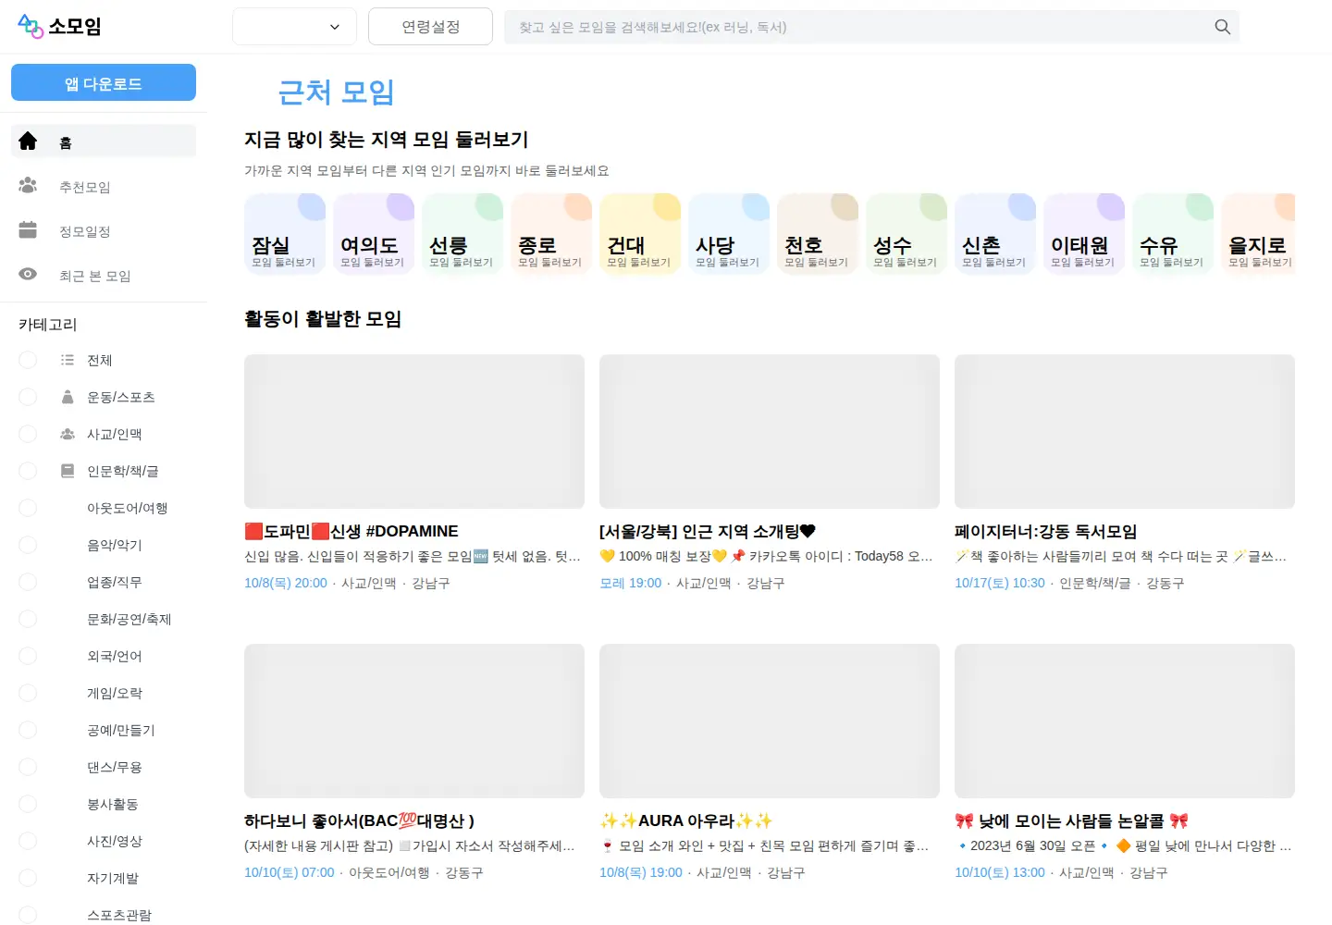Click the 소모임 logo icon
The width and height of the screenshot is (1332, 925).
(31, 27)
